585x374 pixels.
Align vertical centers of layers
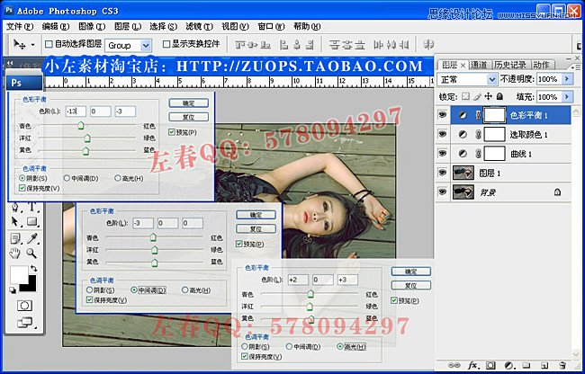[253, 45]
